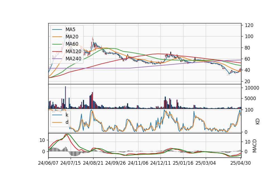Click the 120 price axis label
The image size is (268, 192).
[249, 25]
